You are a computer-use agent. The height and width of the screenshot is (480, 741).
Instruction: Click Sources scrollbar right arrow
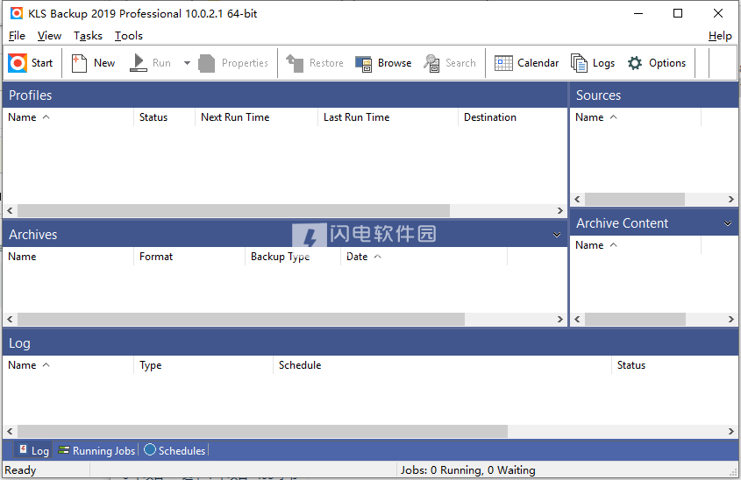[731, 199]
